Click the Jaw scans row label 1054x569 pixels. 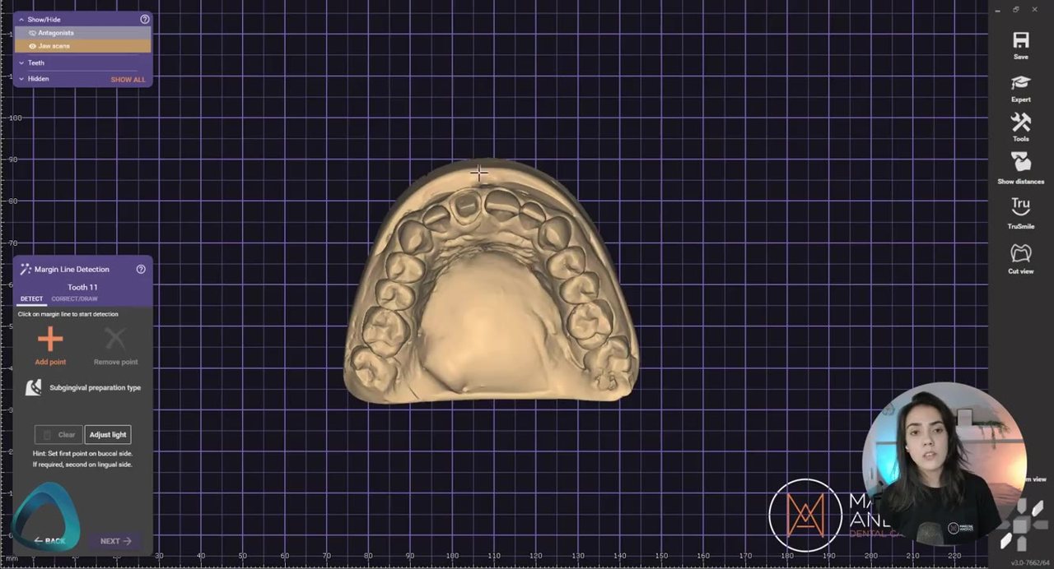pos(54,46)
